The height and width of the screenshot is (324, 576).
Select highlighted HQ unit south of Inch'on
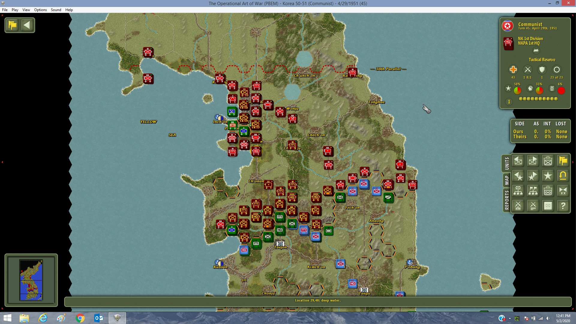256,151
